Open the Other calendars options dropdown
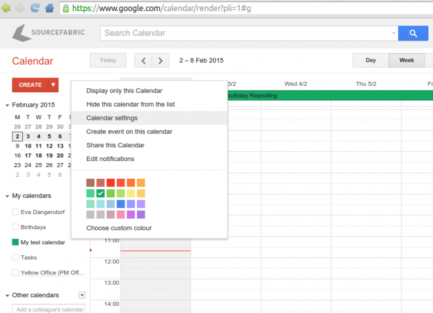This screenshot has width=433, height=313. [82, 295]
